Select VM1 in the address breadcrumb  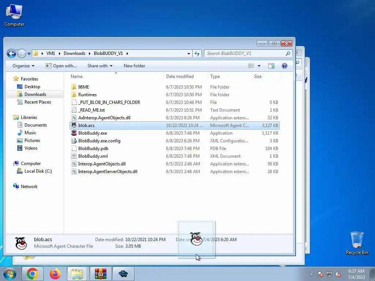pyautogui.click(x=51, y=53)
